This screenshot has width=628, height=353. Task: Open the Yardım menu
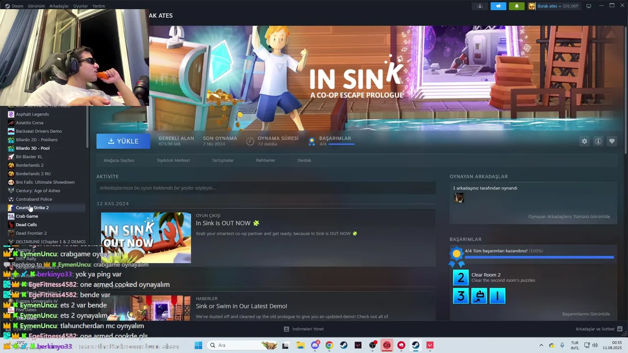99,6
